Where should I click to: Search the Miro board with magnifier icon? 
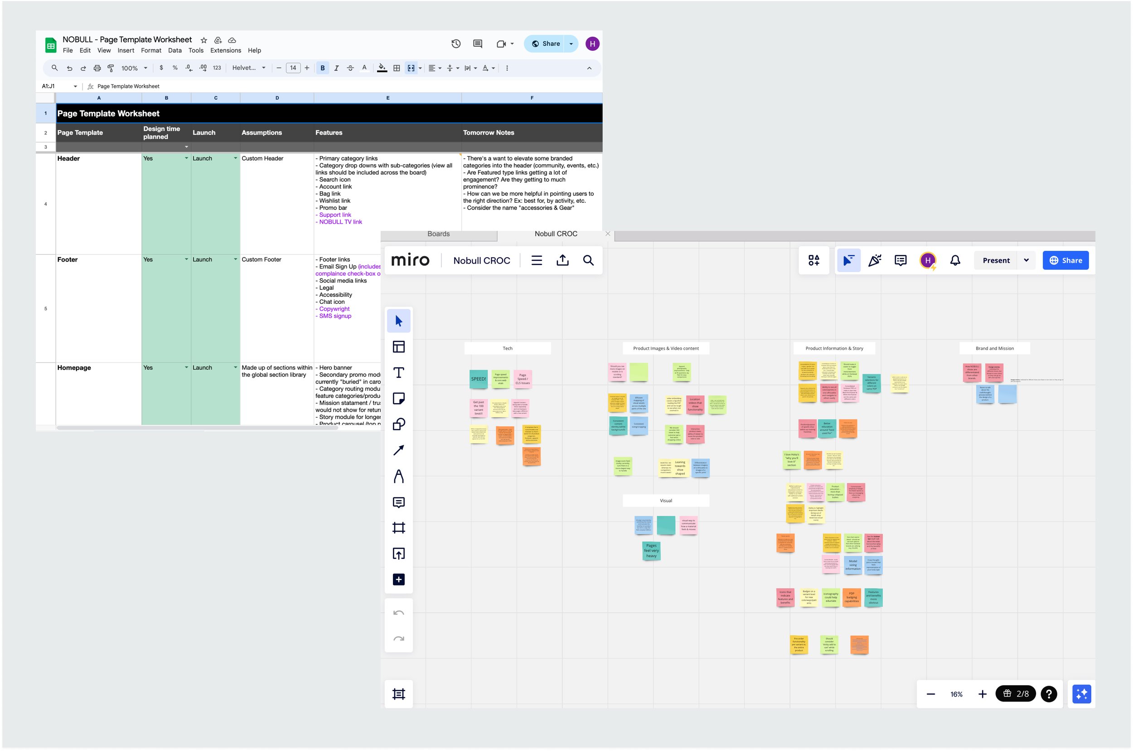pyautogui.click(x=588, y=260)
